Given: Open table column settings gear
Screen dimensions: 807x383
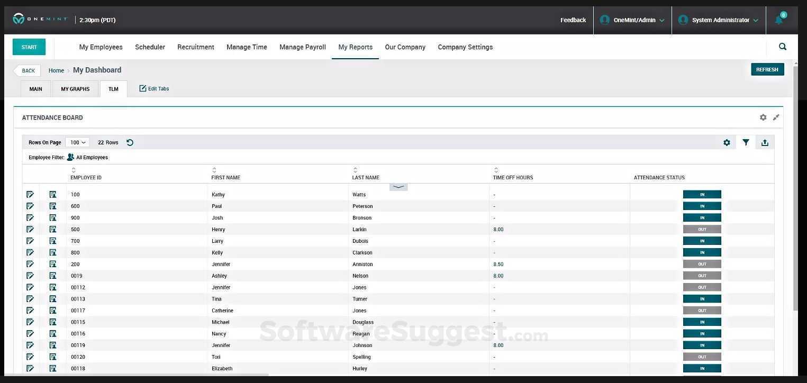Looking at the screenshot, I should point(727,142).
